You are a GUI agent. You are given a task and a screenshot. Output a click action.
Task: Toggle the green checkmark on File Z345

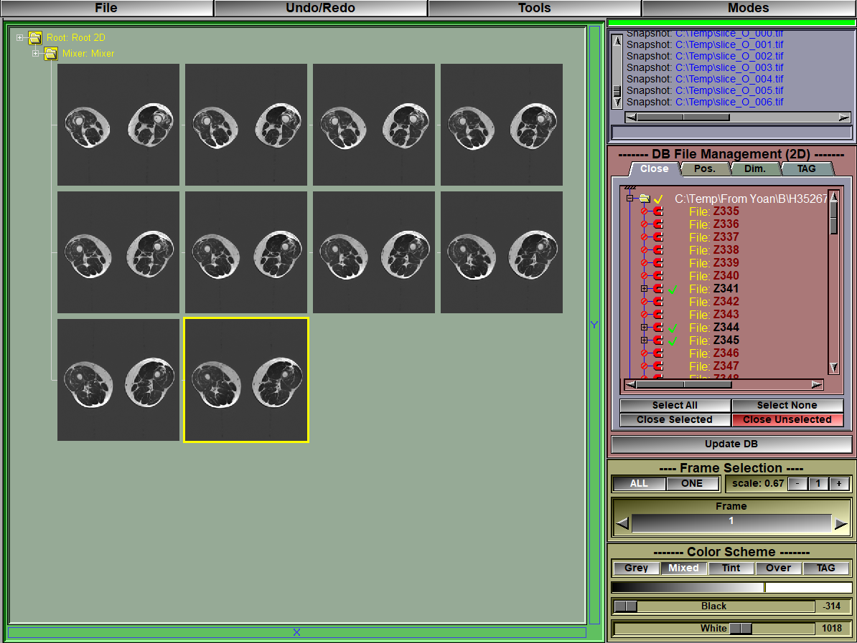click(x=673, y=341)
